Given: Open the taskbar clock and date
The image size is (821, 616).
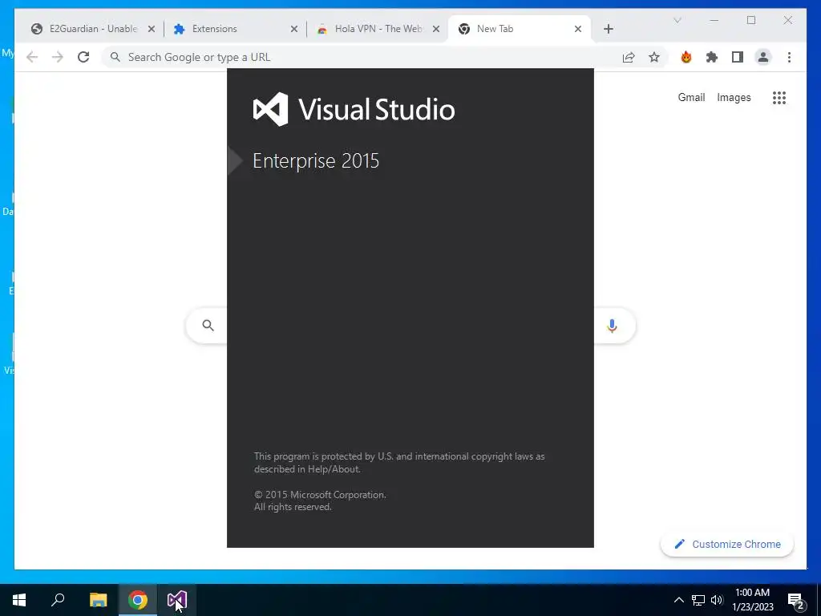Looking at the screenshot, I should tap(752, 600).
